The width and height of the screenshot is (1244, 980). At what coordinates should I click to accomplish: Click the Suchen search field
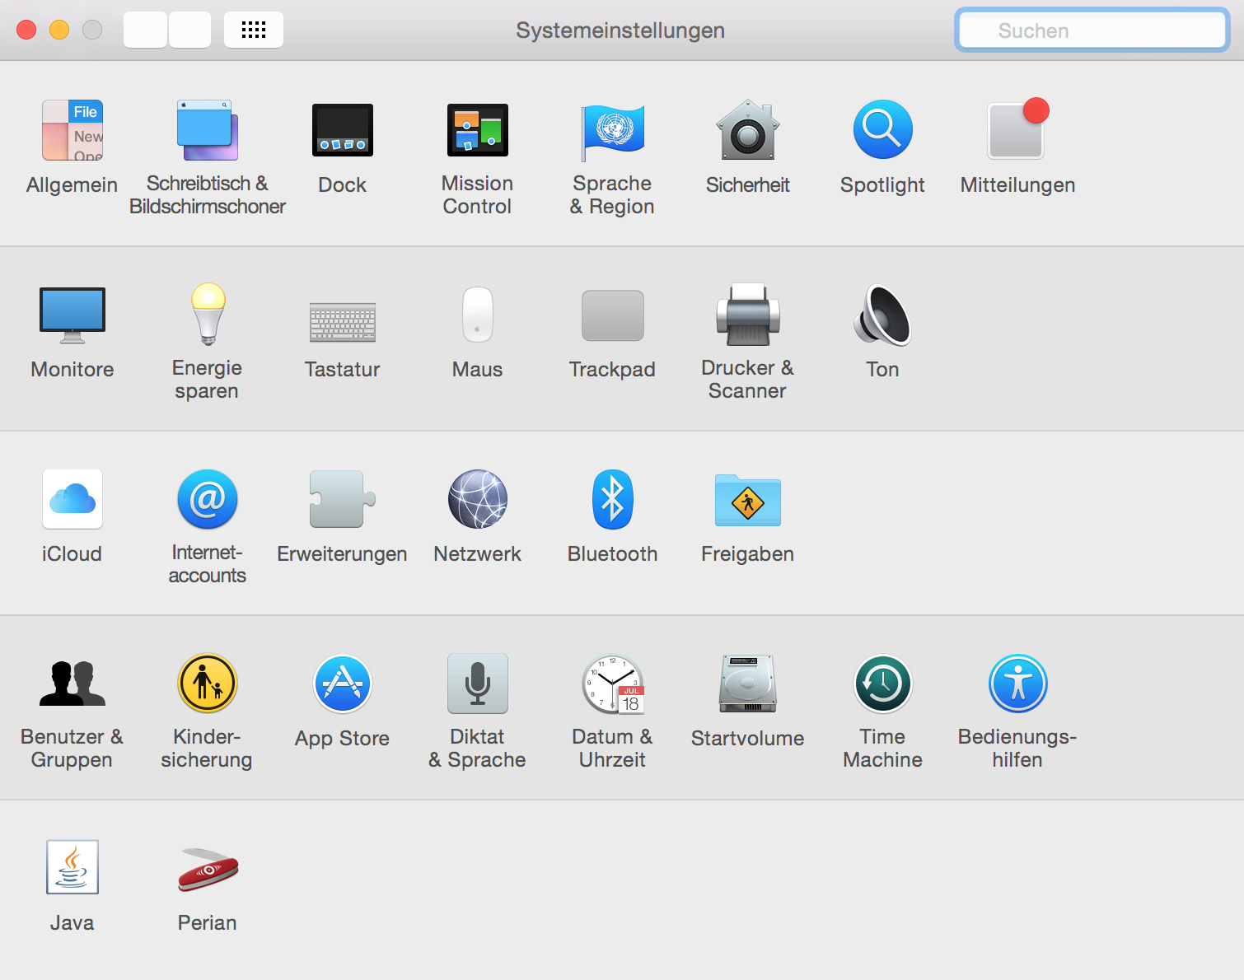1092,30
